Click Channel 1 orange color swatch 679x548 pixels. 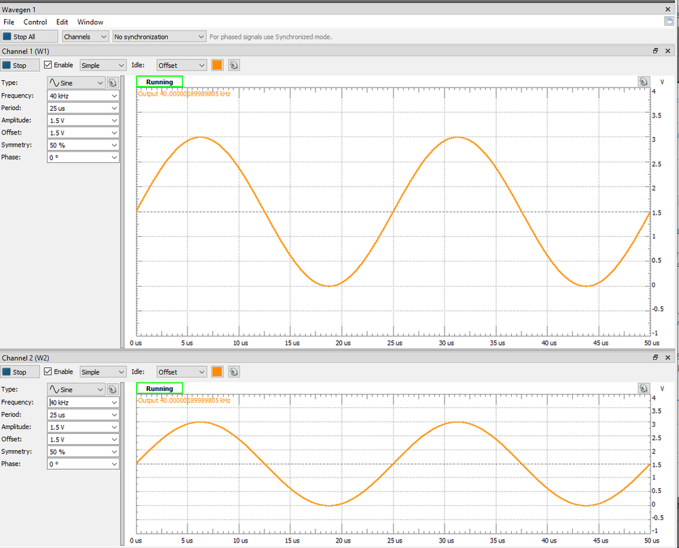217,65
